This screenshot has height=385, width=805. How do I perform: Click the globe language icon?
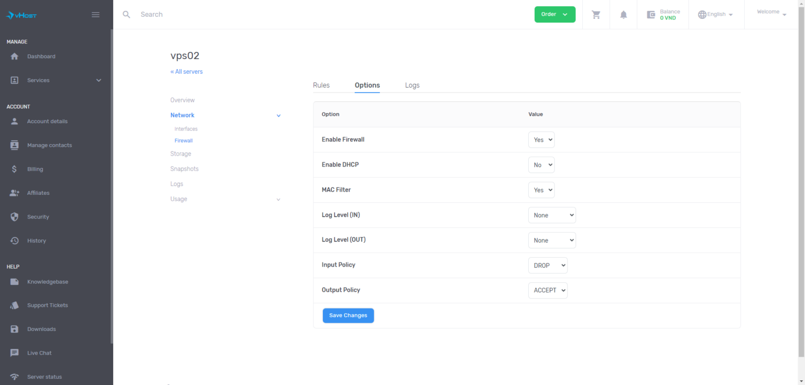pos(702,15)
